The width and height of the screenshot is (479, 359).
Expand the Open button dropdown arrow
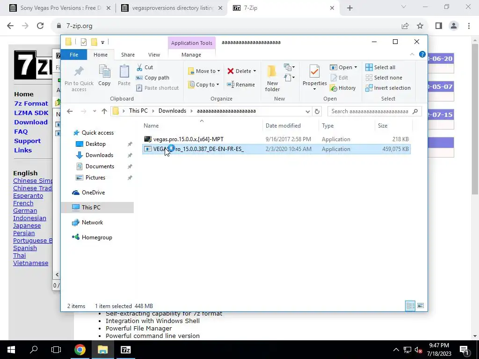coord(356,67)
